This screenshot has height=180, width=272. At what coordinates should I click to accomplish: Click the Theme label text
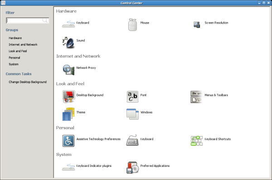(81, 112)
